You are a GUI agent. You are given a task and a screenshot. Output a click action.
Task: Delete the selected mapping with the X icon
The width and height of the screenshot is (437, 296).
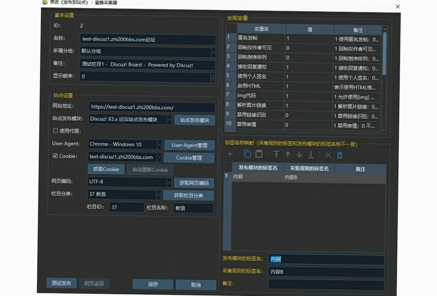tap(328, 155)
